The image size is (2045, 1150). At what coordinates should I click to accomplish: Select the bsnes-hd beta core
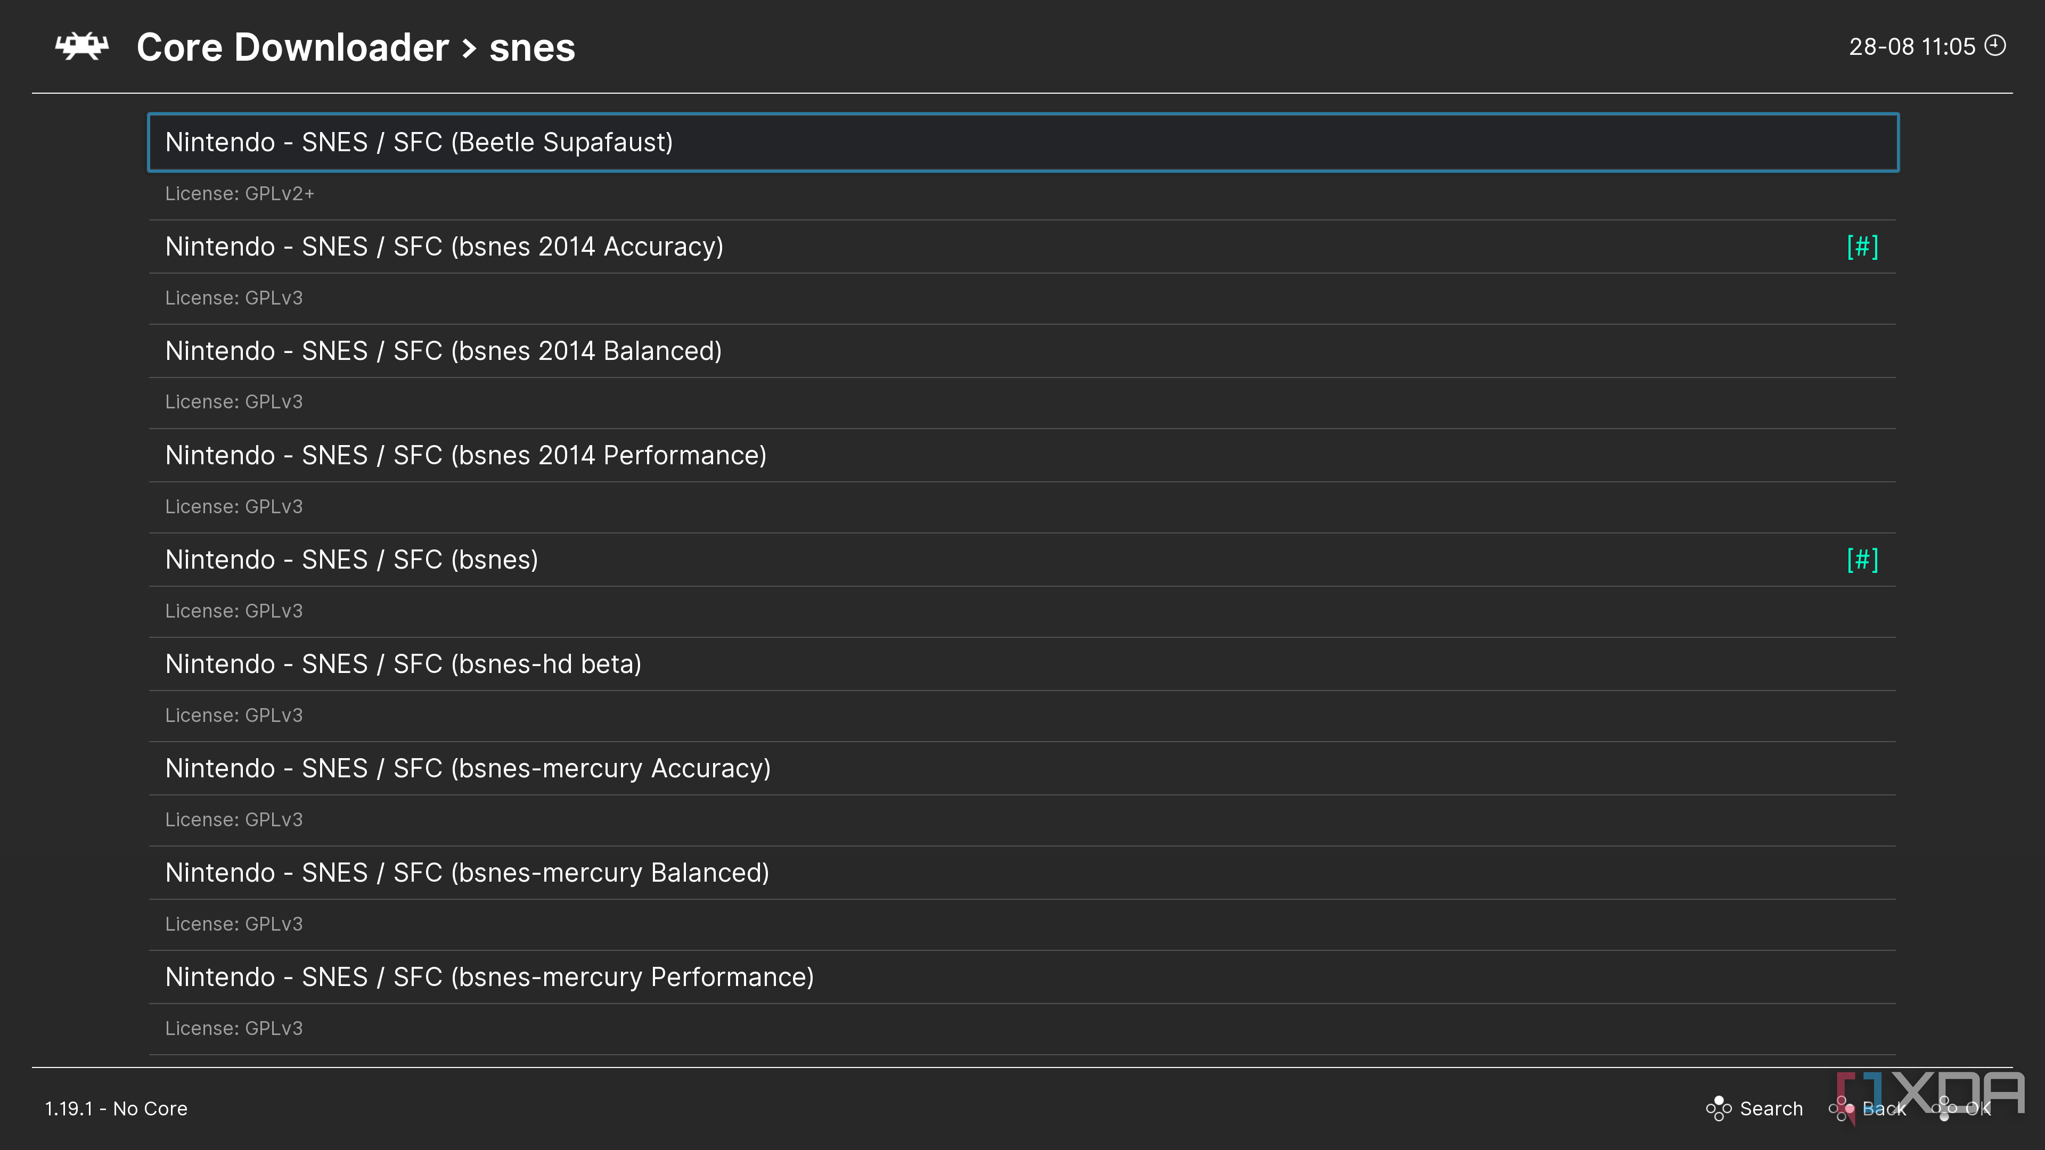pyautogui.click(x=1023, y=664)
